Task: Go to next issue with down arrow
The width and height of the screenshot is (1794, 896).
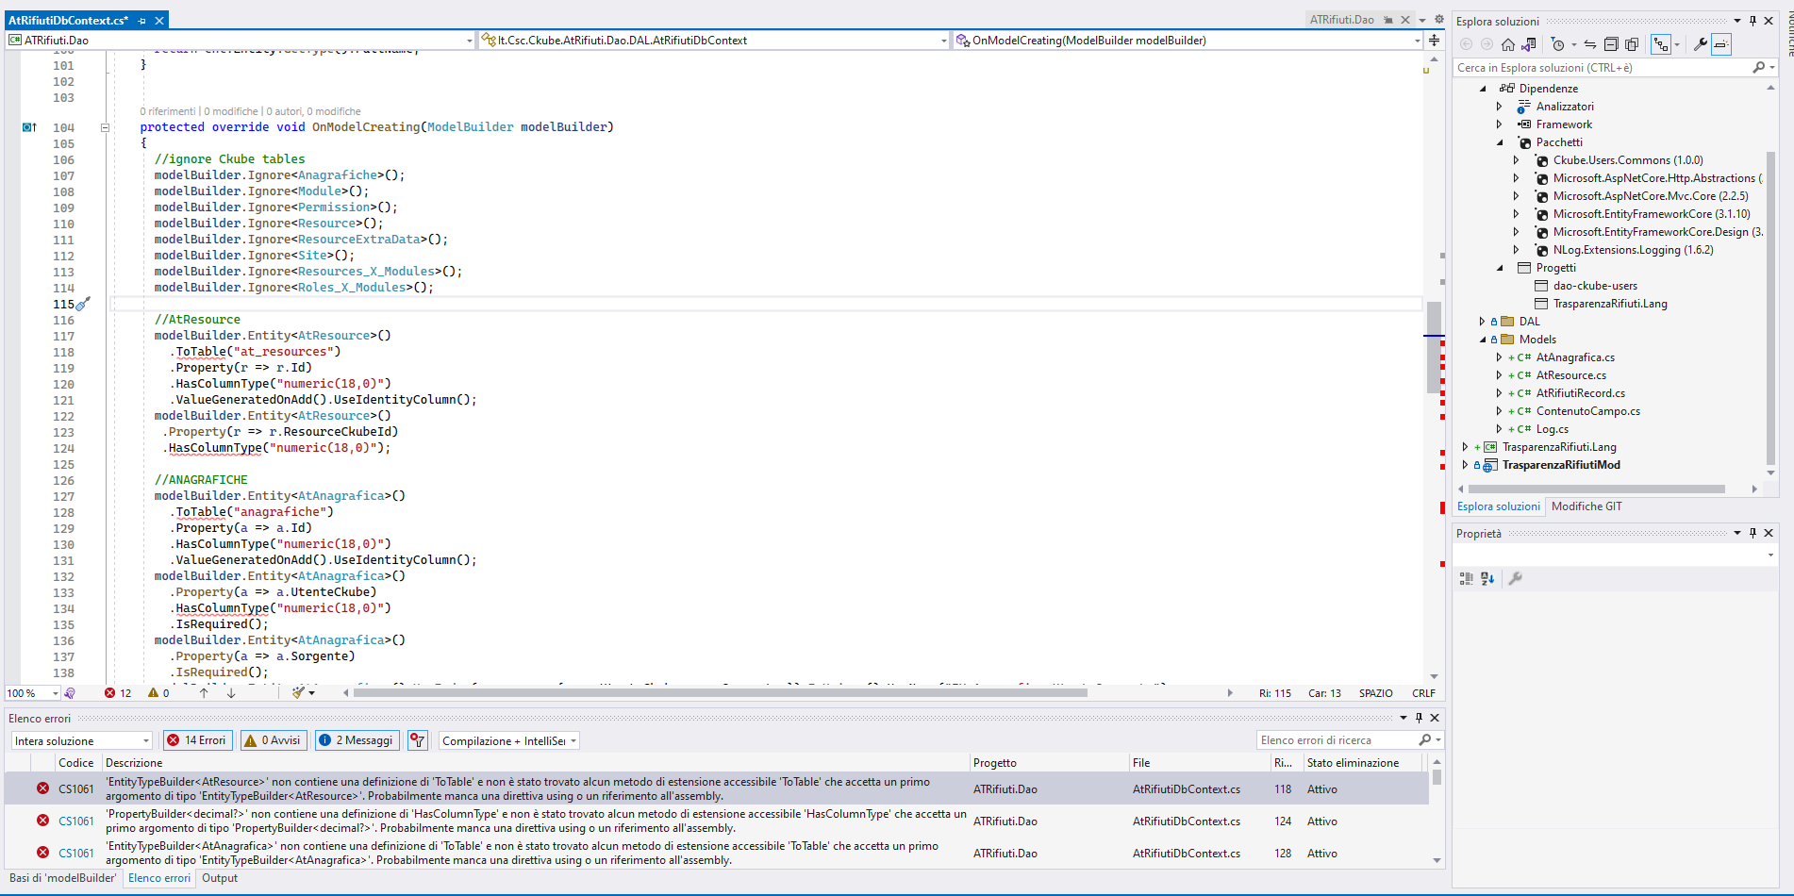Action: tap(231, 693)
